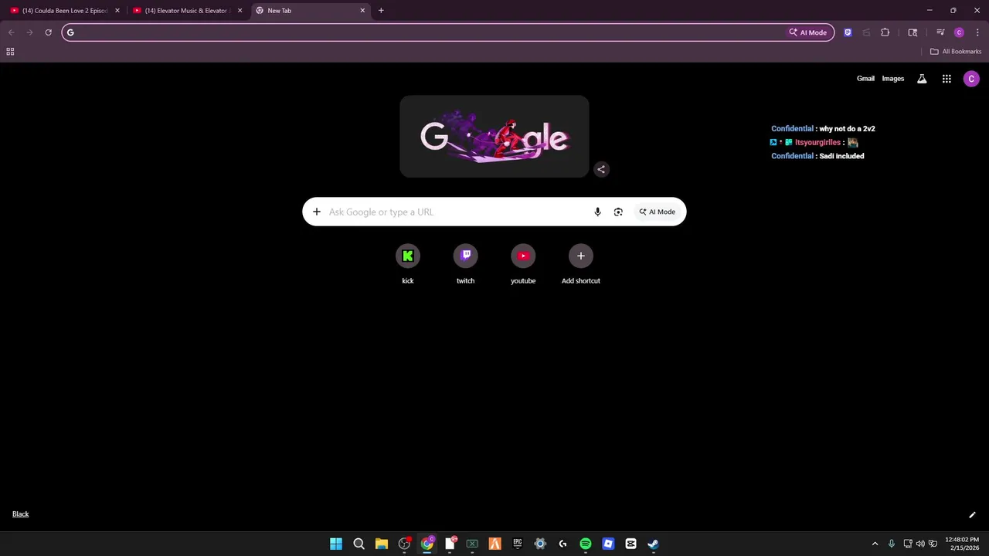This screenshot has width=989, height=556.
Task: Open the Windows Start menu
Action: point(336,544)
